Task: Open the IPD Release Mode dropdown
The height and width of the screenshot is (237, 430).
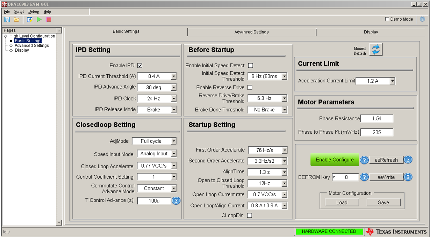Action: (174, 110)
